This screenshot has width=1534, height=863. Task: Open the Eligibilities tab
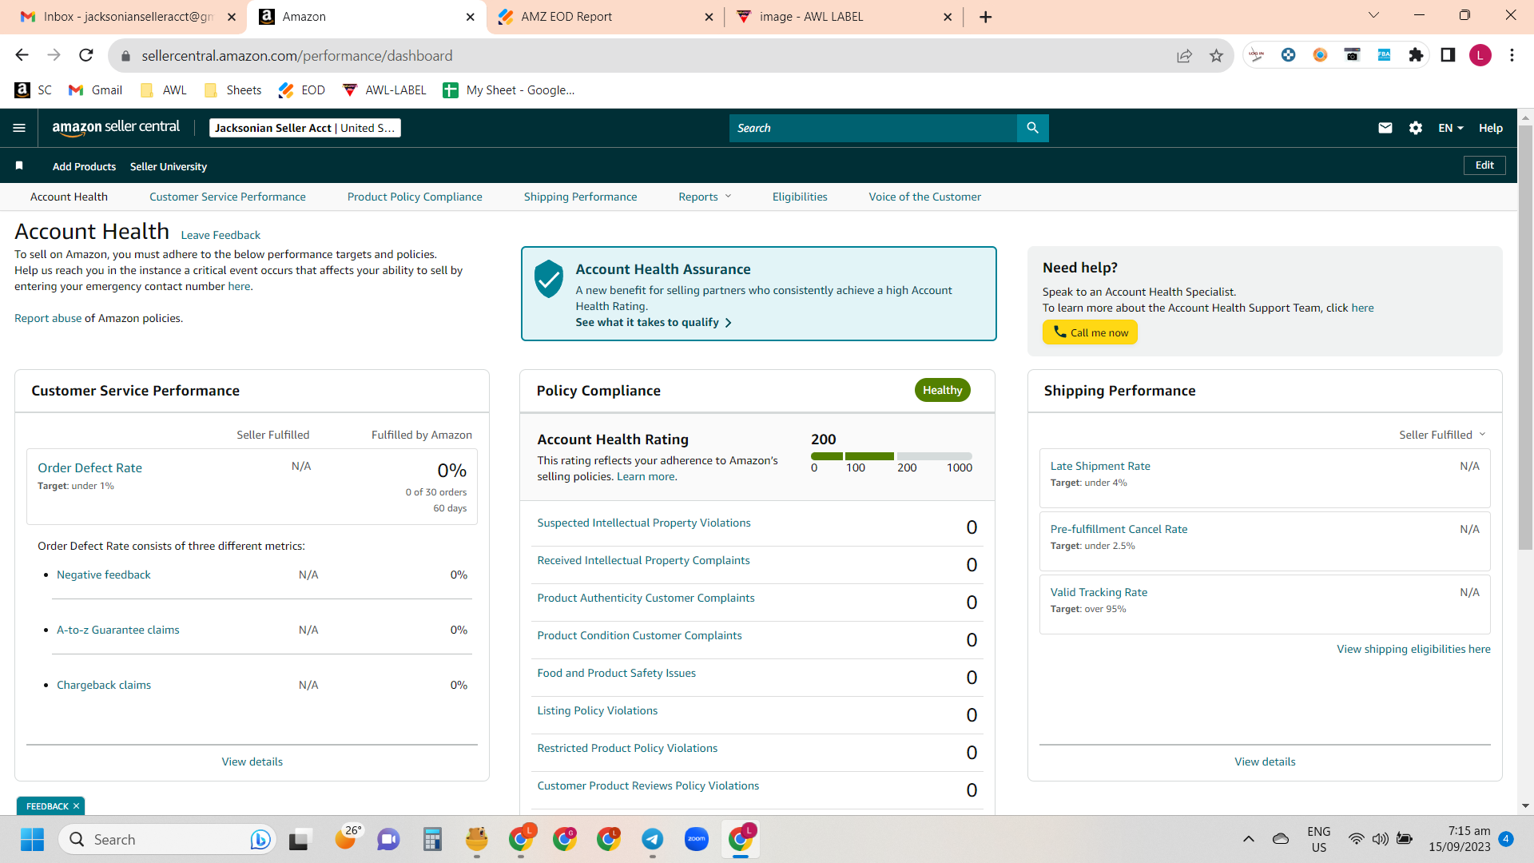(800, 197)
